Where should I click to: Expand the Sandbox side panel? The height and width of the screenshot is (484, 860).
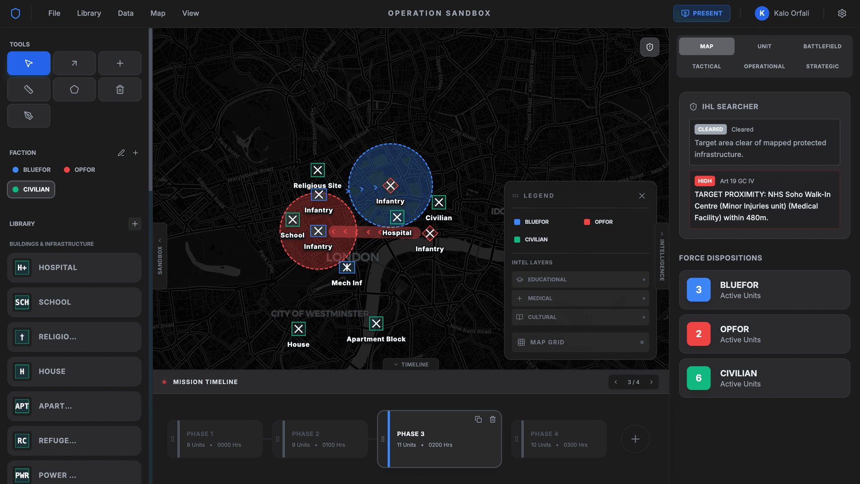click(159, 255)
